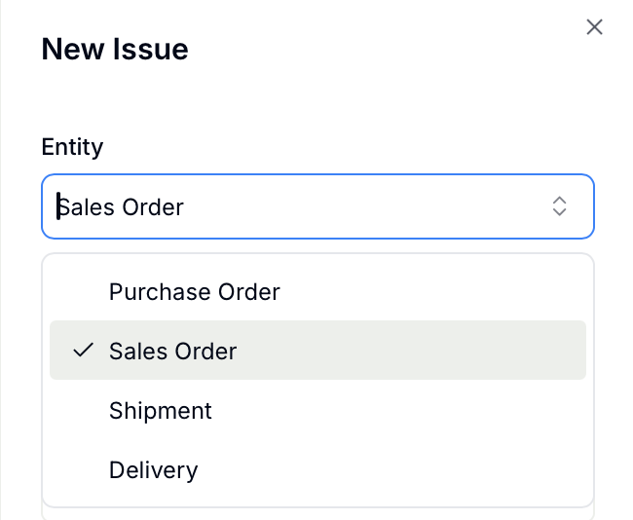Click the Entity combobox up-down chevron icon
This screenshot has height=520, width=633.
[559, 206]
